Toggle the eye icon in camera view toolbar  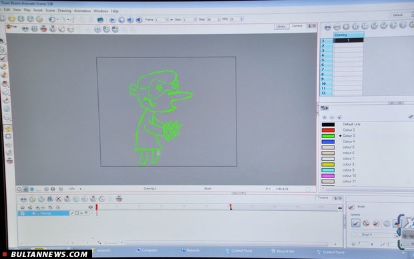point(25,29)
